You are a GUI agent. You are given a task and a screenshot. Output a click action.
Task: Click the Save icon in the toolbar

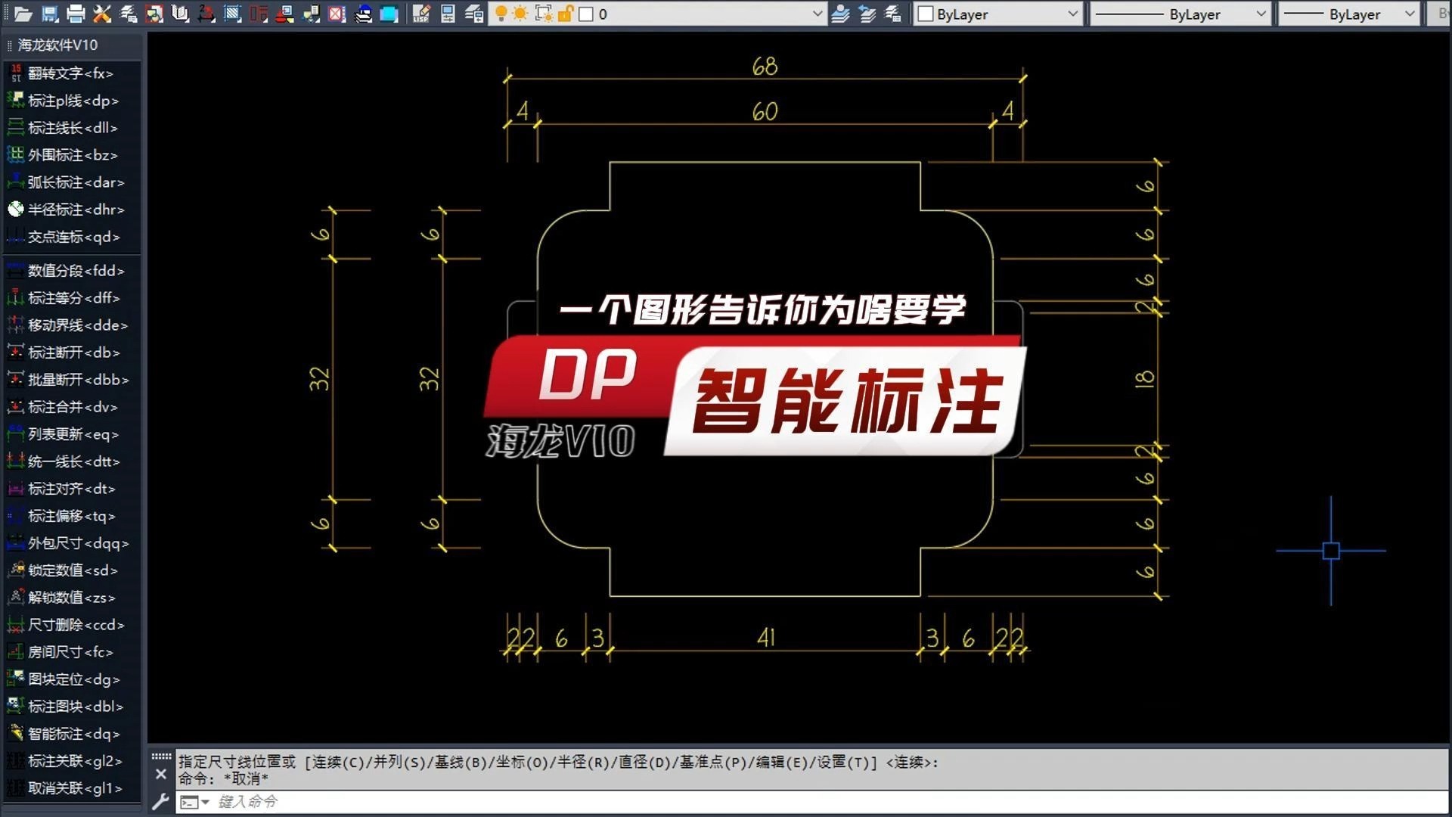click(48, 14)
